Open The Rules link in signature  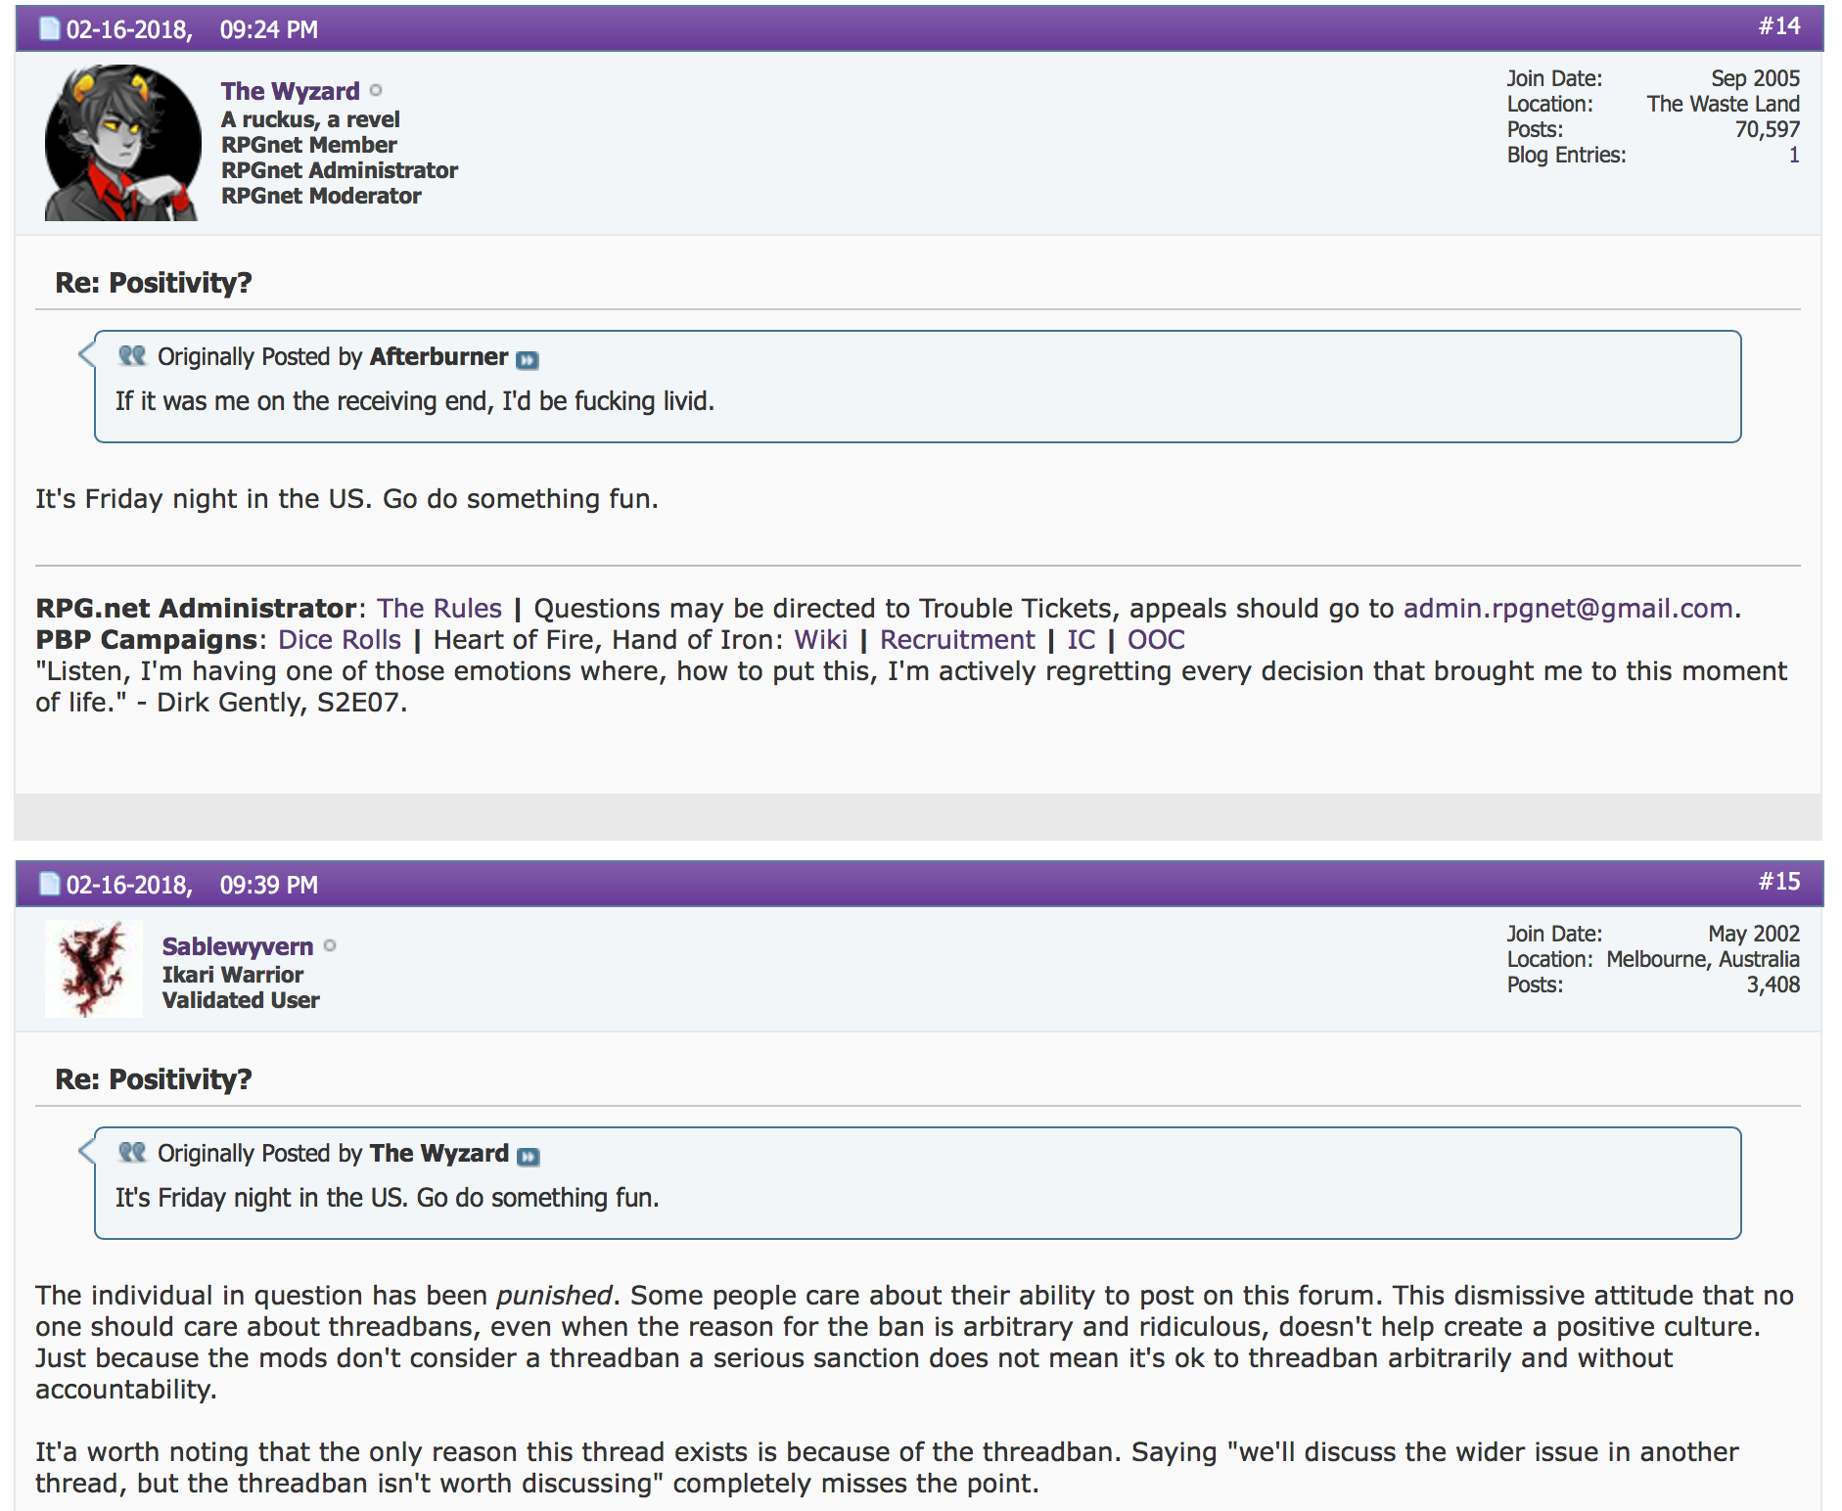click(439, 609)
